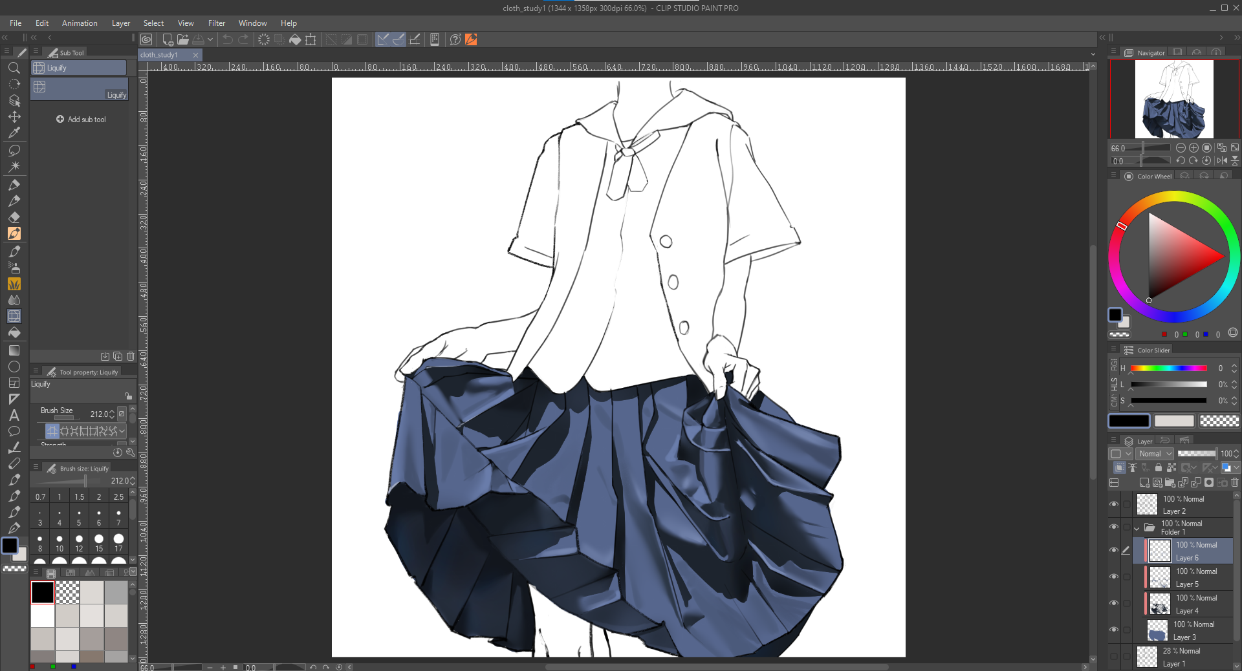This screenshot has width=1242, height=671.
Task: Toggle Snap to Ruler in toolbar
Action: coord(383,39)
